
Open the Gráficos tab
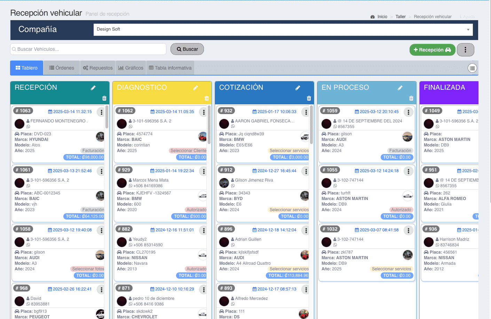point(131,68)
